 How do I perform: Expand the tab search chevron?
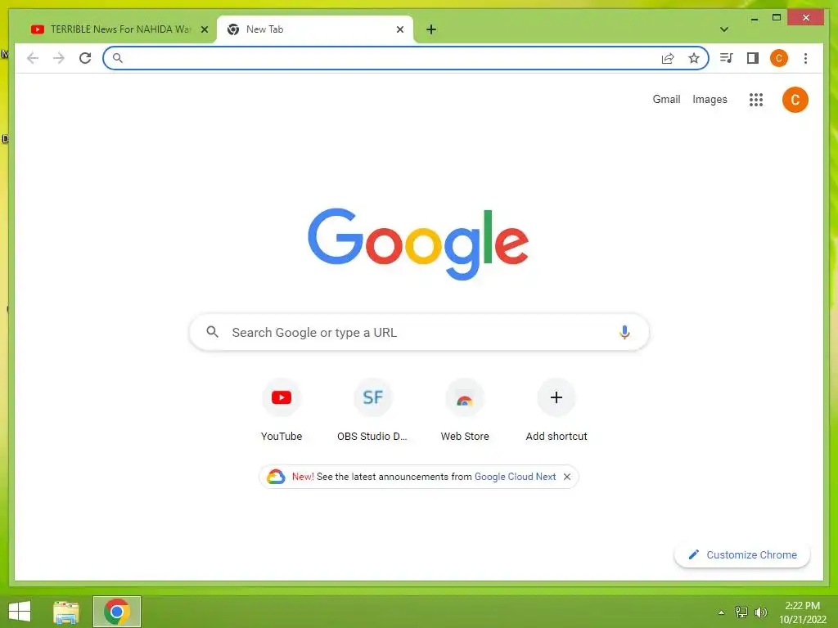(724, 29)
